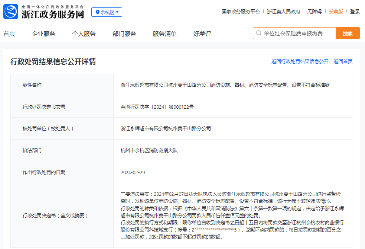Click the punished unit value 浙江永辉超市有限公司杭州莫干山路分公司
The width and height of the screenshot is (365, 249).
(166, 128)
